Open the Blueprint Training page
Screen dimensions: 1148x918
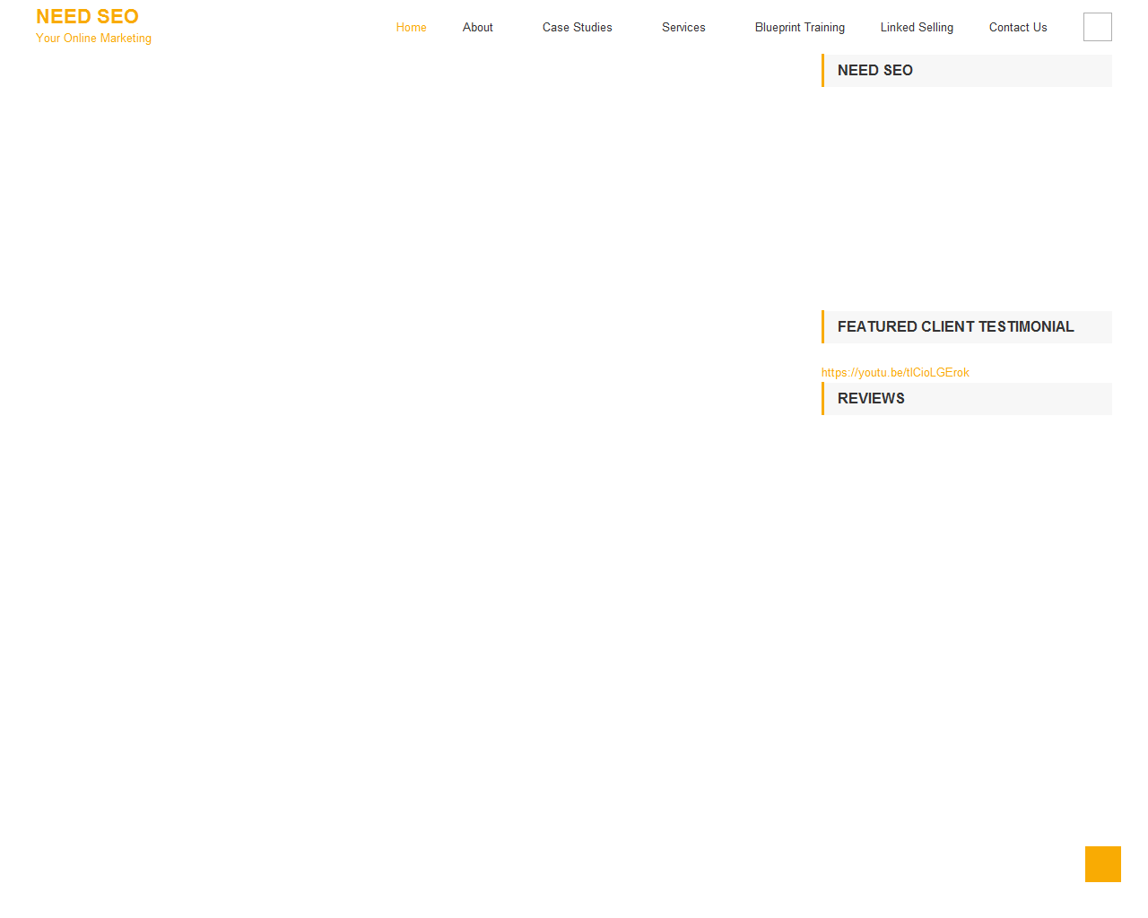(x=800, y=27)
